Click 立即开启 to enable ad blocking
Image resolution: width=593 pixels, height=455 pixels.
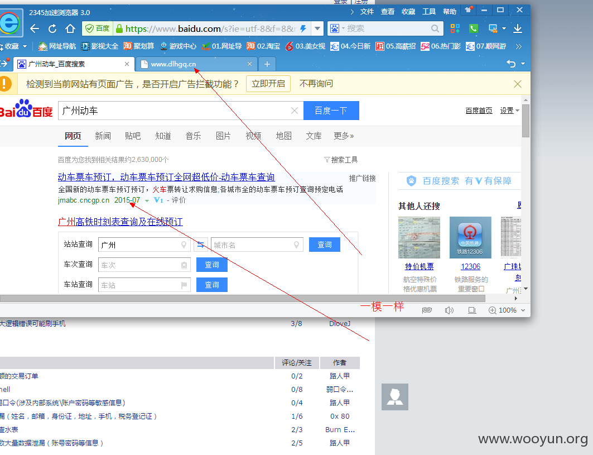click(268, 84)
